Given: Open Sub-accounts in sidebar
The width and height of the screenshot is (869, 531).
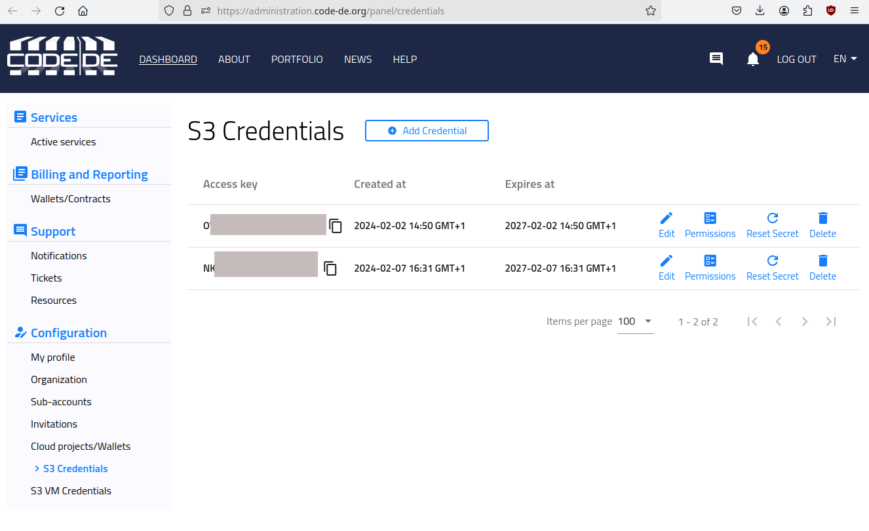Looking at the screenshot, I should (61, 402).
